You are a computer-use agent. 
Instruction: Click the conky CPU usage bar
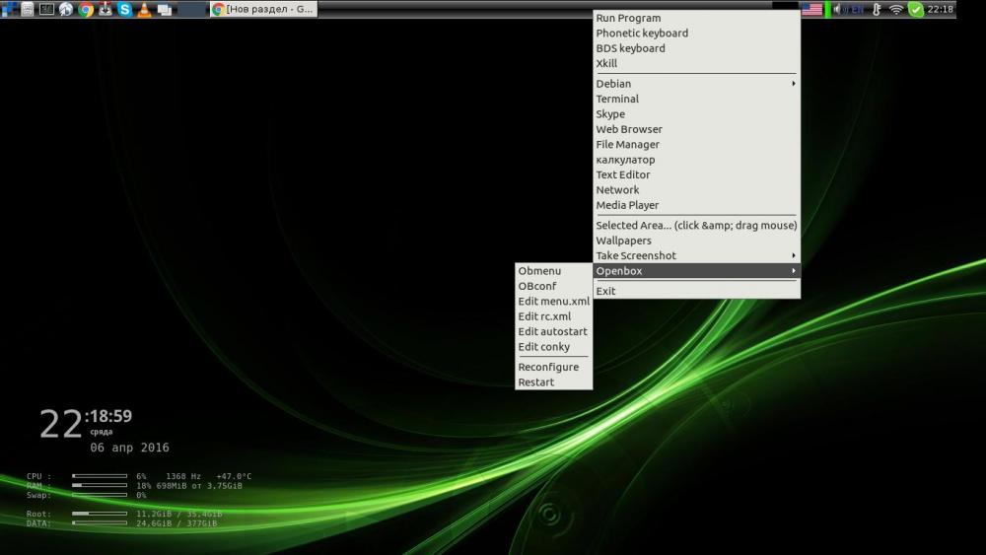(x=100, y=476)
